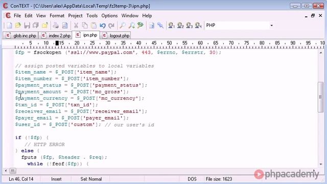Click the 'File size: 1623' status entry

tap(219, 179)
